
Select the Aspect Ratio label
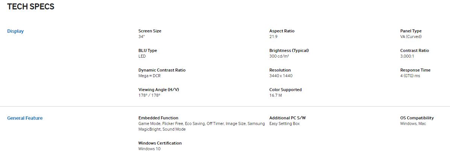click(282, 31)
